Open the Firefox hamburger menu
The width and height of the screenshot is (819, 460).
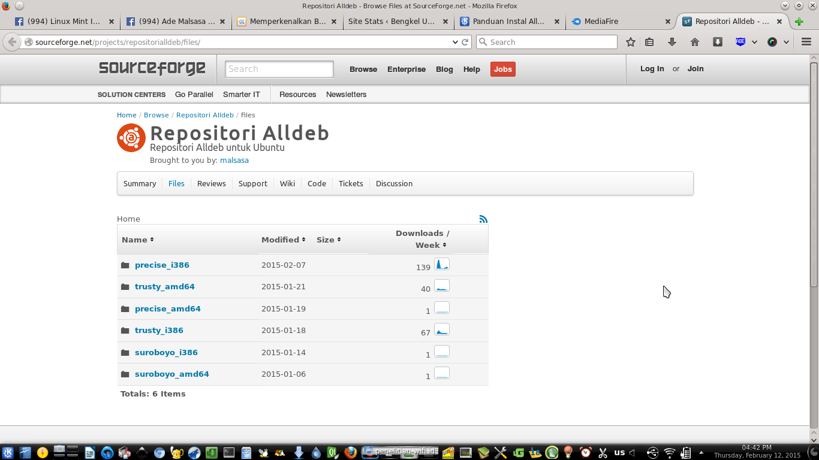806,42
